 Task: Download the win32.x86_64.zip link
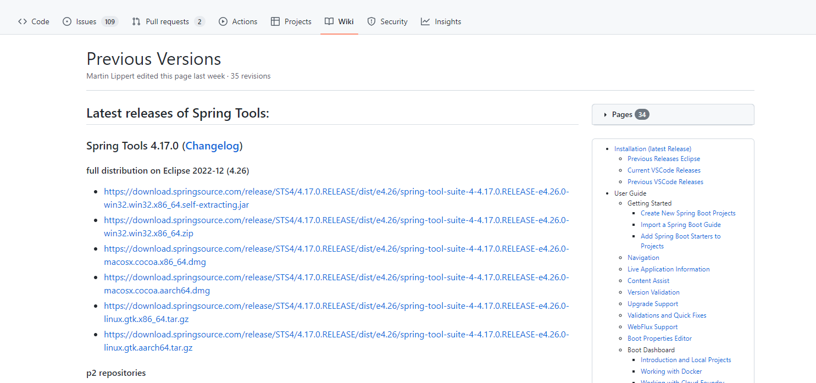point(336,226)
